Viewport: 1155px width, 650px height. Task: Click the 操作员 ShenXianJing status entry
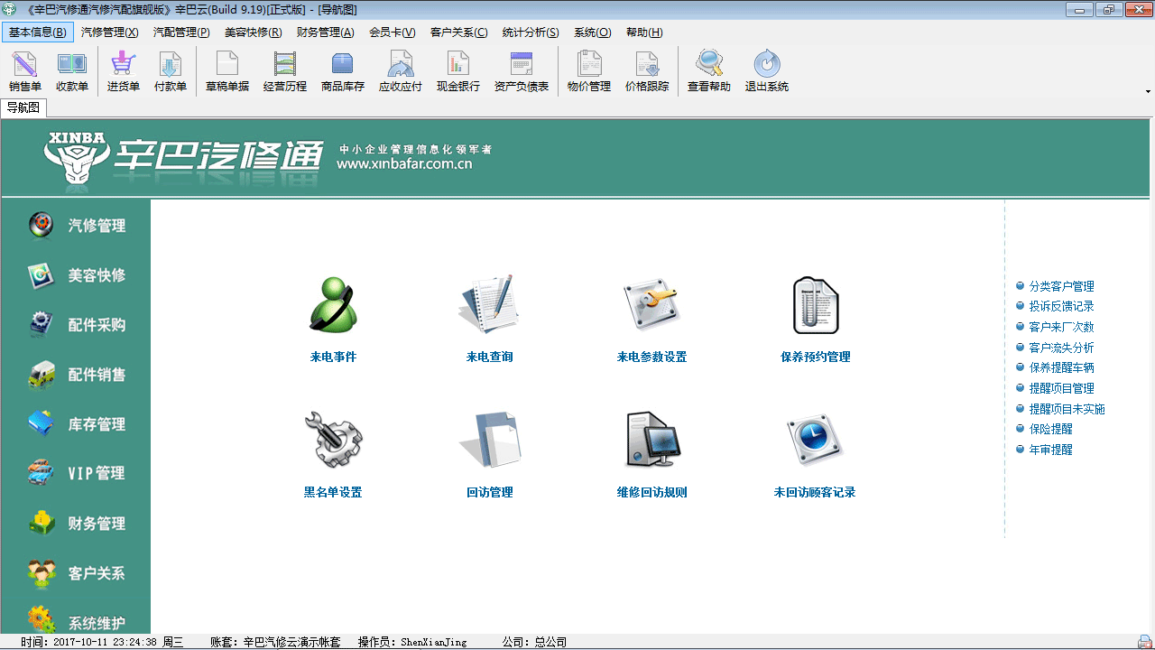pyautogui.click(x=412, y=642)
